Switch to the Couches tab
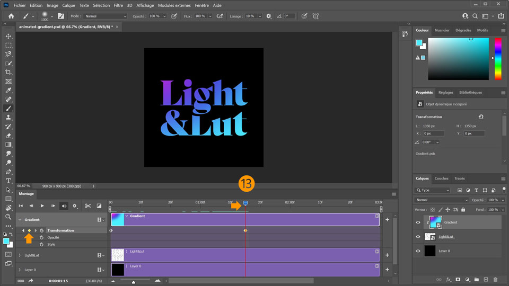Image resolution: width=509 pixels, height=286 pixels. tap(441, 178)
